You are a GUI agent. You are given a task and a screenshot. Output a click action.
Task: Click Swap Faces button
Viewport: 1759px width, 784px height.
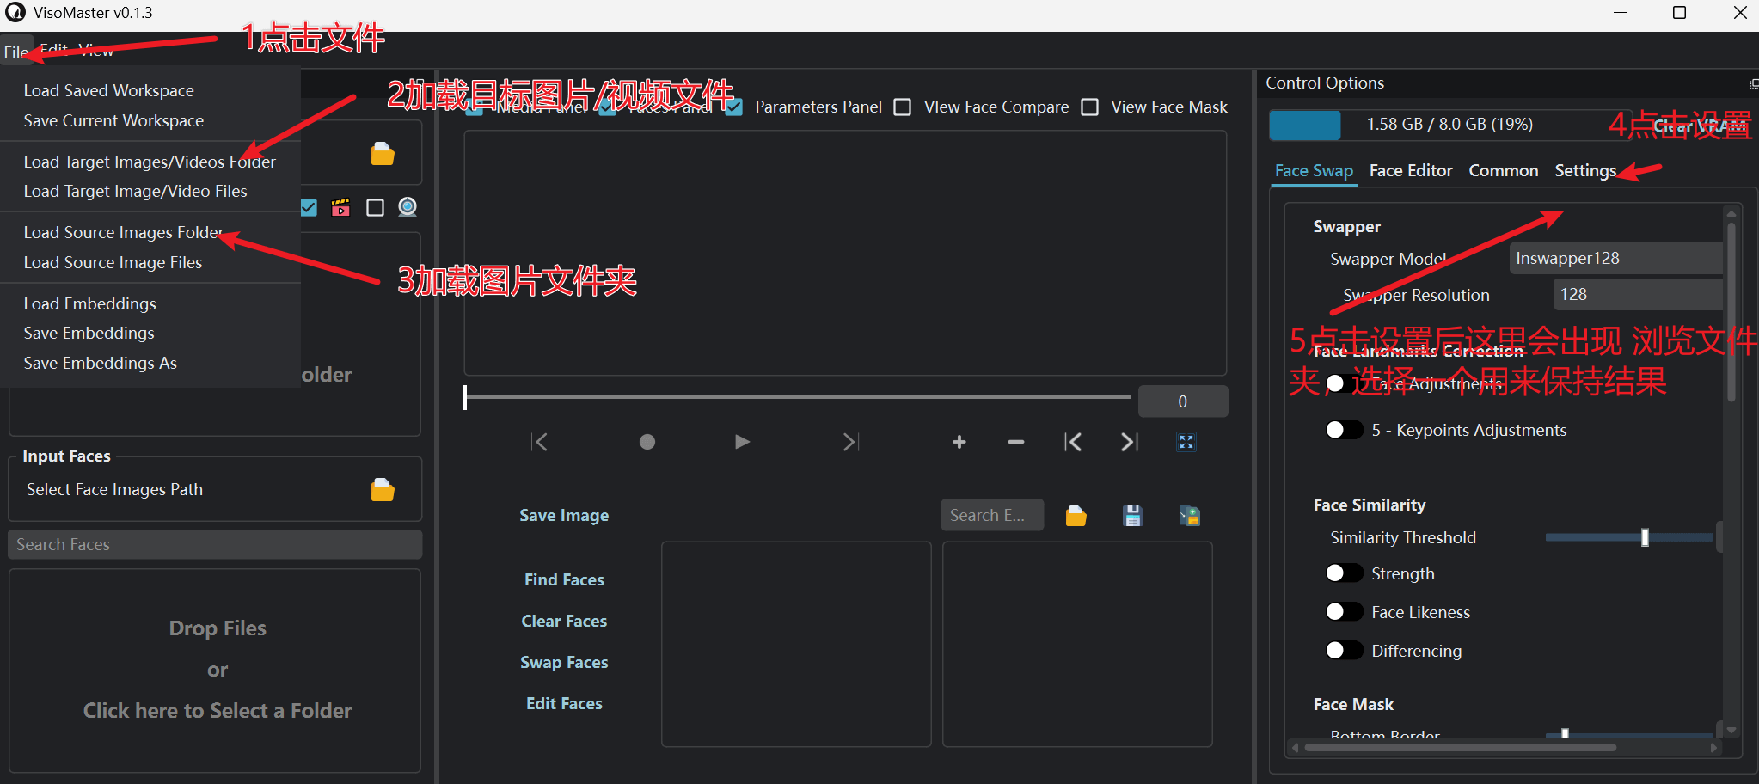[564, 662]
